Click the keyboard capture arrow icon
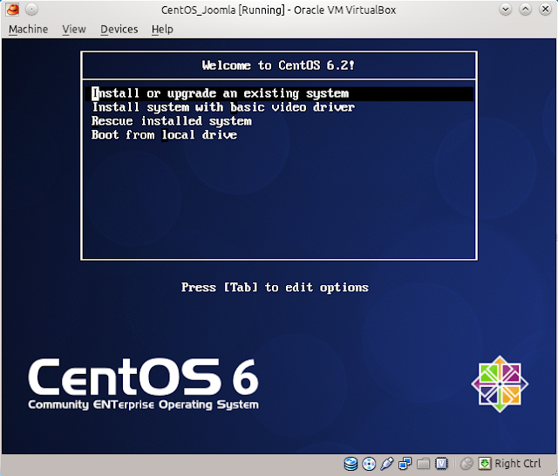The image size is (558, 476). (485, 464)
